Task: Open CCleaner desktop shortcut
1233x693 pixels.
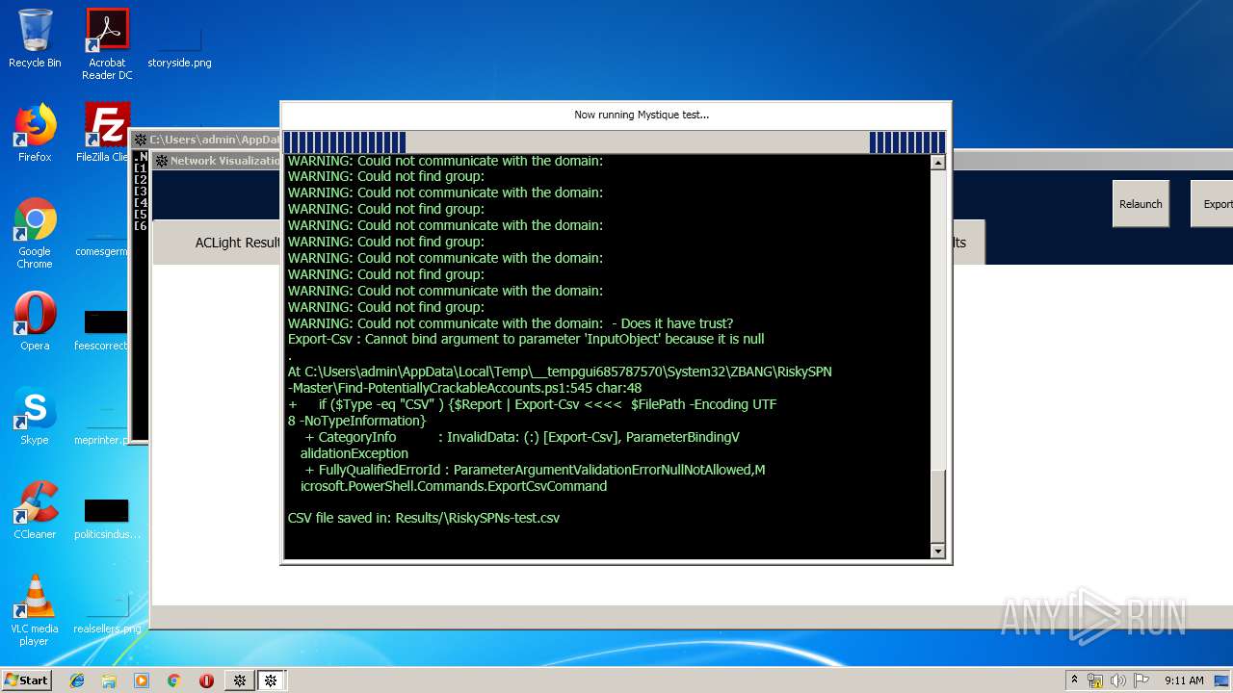Action: (35, 510)
